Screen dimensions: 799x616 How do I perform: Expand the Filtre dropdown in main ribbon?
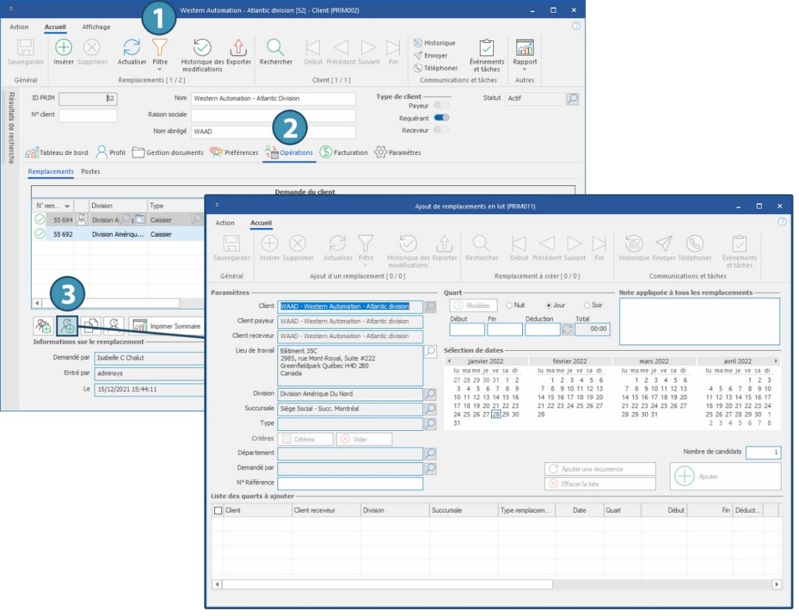point(159,68)
